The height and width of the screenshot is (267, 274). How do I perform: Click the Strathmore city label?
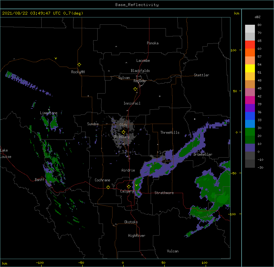tap(164, 193)
